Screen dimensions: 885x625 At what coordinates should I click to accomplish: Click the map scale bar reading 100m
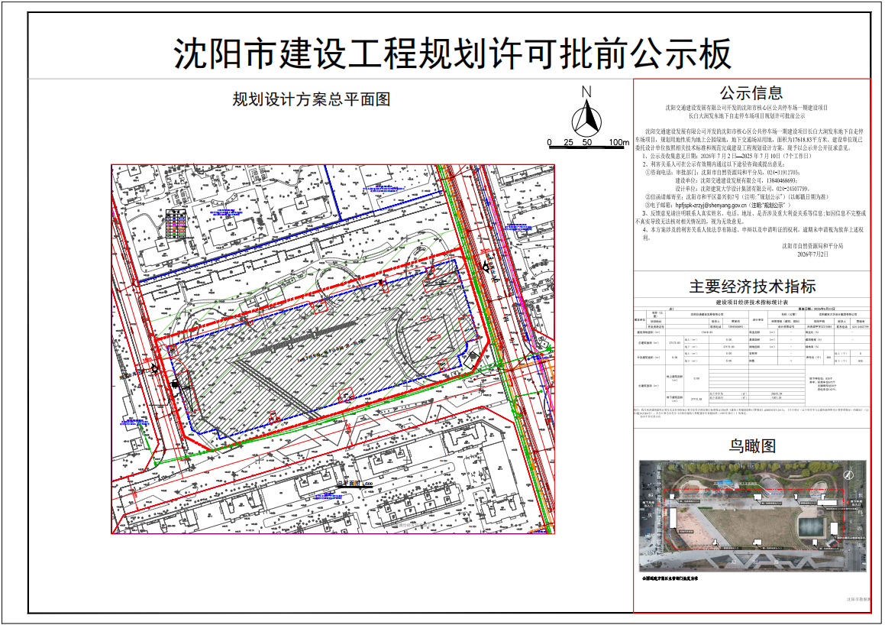click(588, 143)
